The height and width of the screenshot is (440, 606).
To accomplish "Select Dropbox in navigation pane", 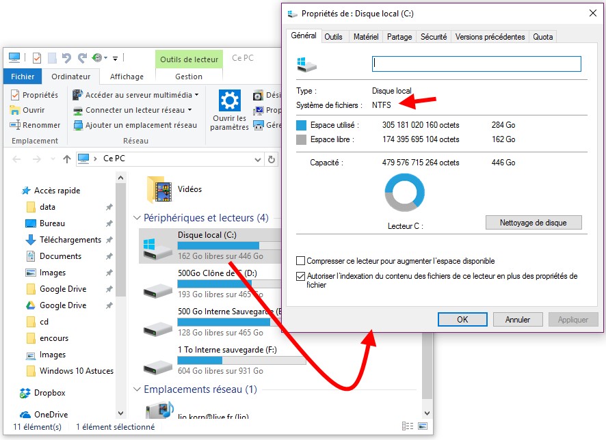I will 49,393.
